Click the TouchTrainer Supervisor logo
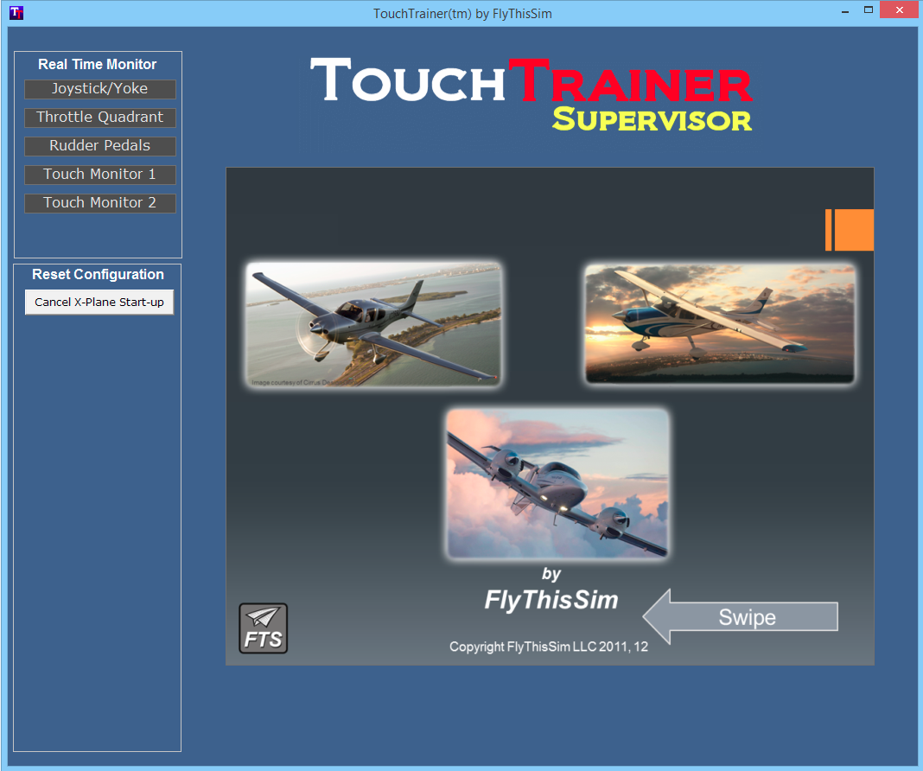The height and width of the screenshot is (771, 923). (532, 94)
